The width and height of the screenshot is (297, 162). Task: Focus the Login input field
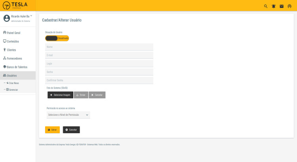[99, 64]
